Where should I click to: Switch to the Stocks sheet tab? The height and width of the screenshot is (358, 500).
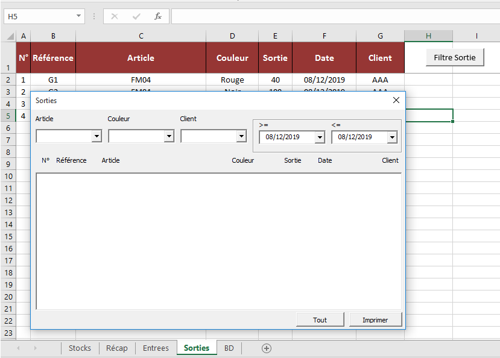[80, 348]
